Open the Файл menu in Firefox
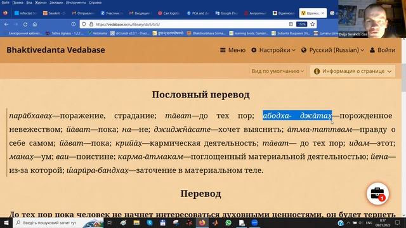This screenshot has width=406, height=228. pos(5,3)
